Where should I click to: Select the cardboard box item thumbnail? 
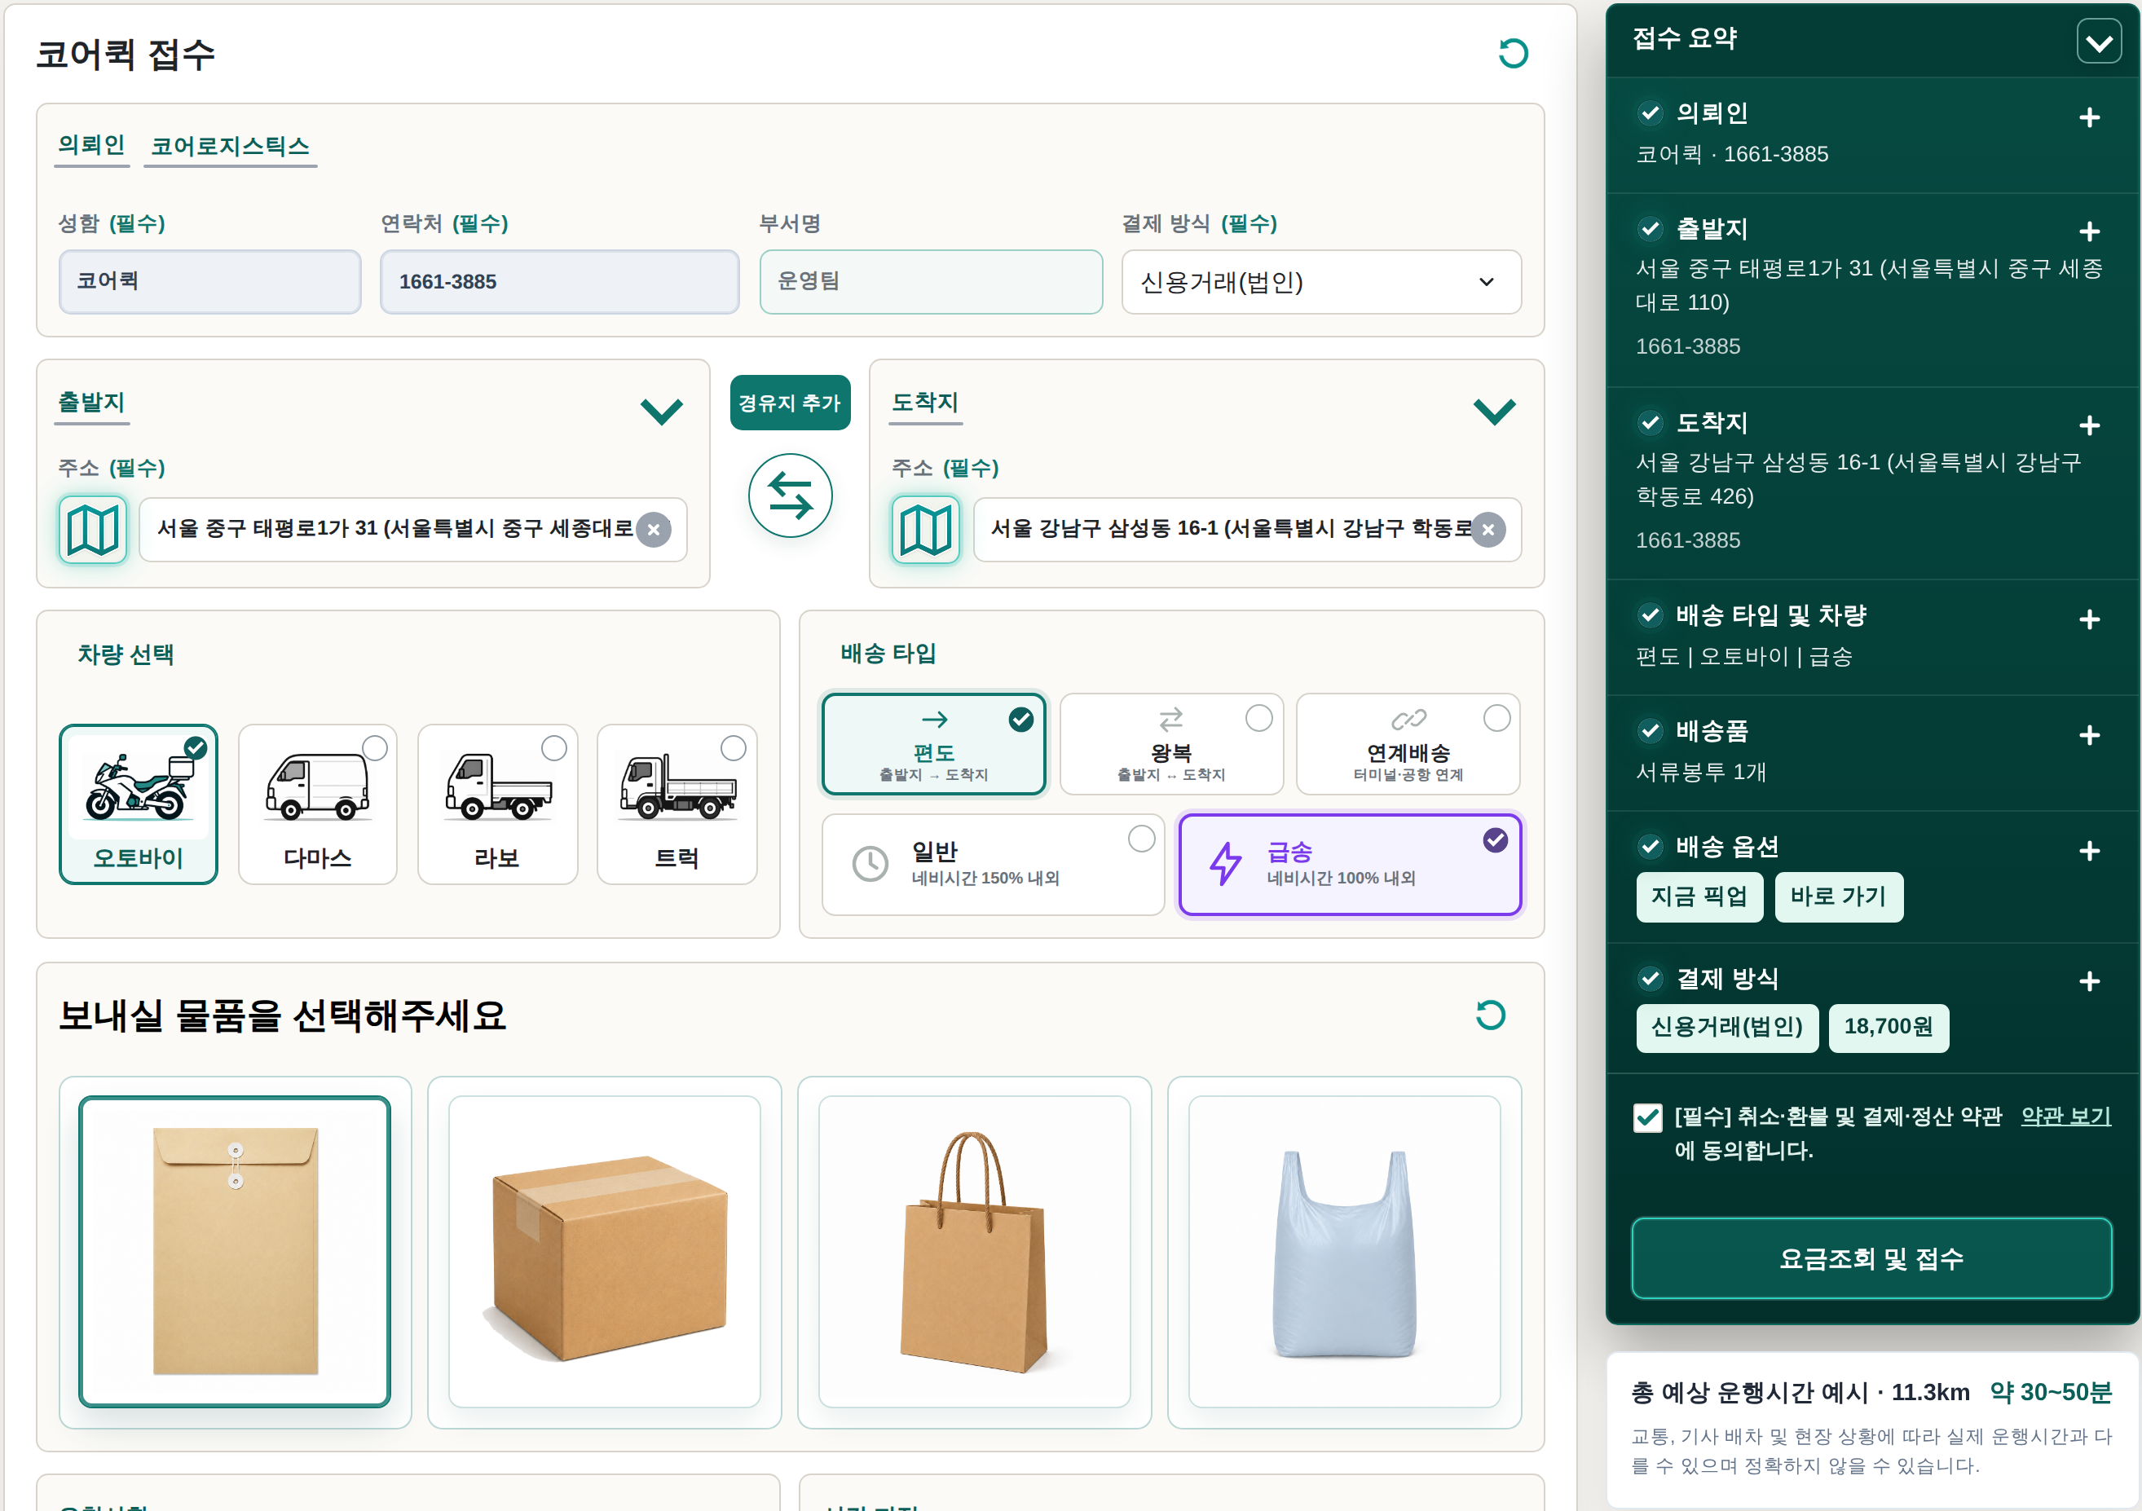point(605,1252)
